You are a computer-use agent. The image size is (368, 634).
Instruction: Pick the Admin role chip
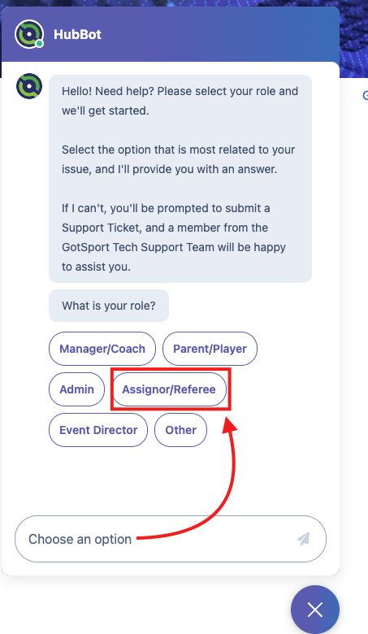point(76,389)
